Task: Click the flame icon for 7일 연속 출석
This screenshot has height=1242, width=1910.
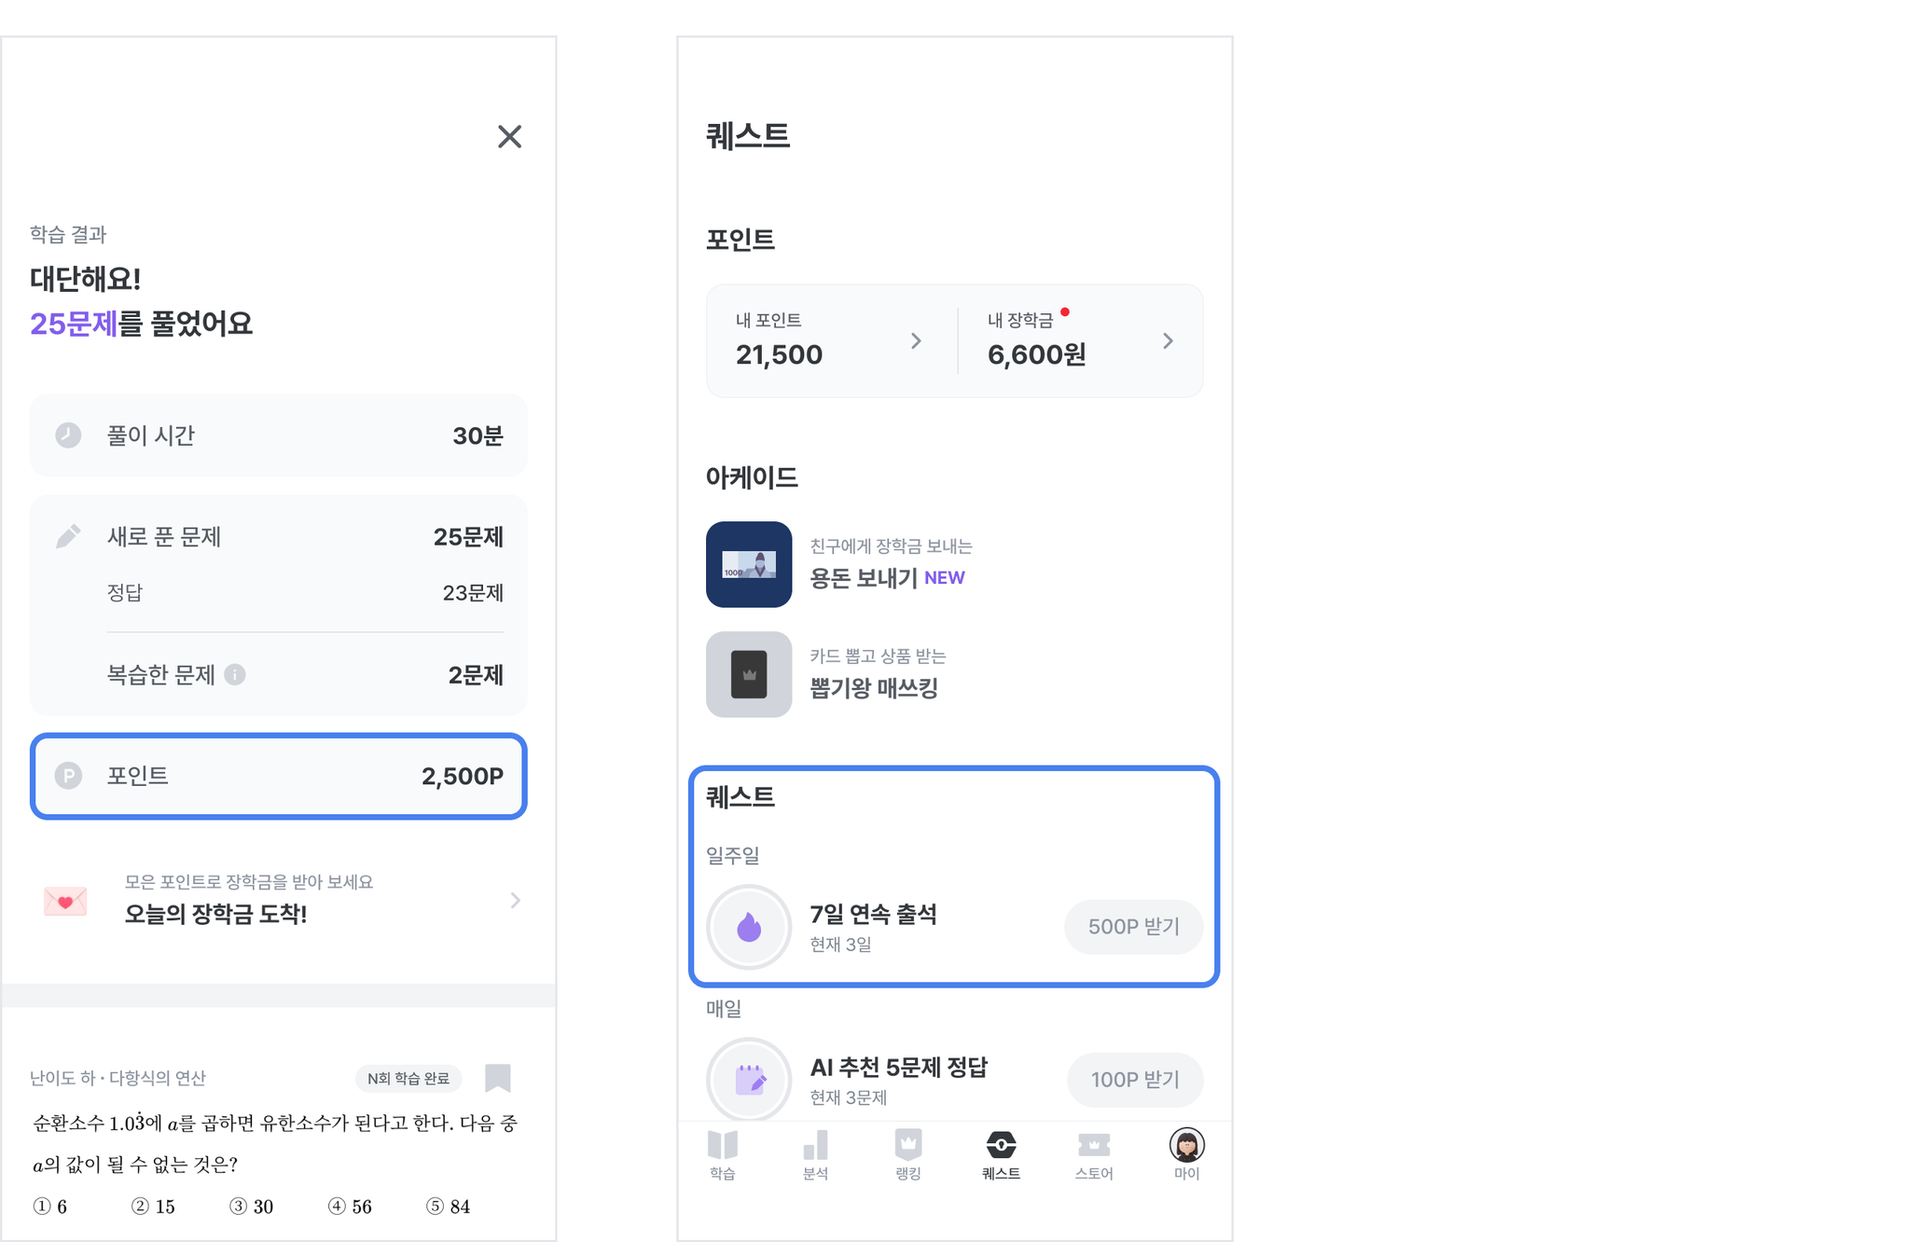Action: 749,927
